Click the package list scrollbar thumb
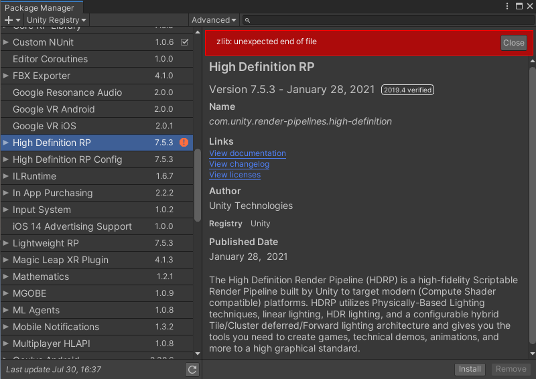536x379 pixels. [x=198, y=185]
